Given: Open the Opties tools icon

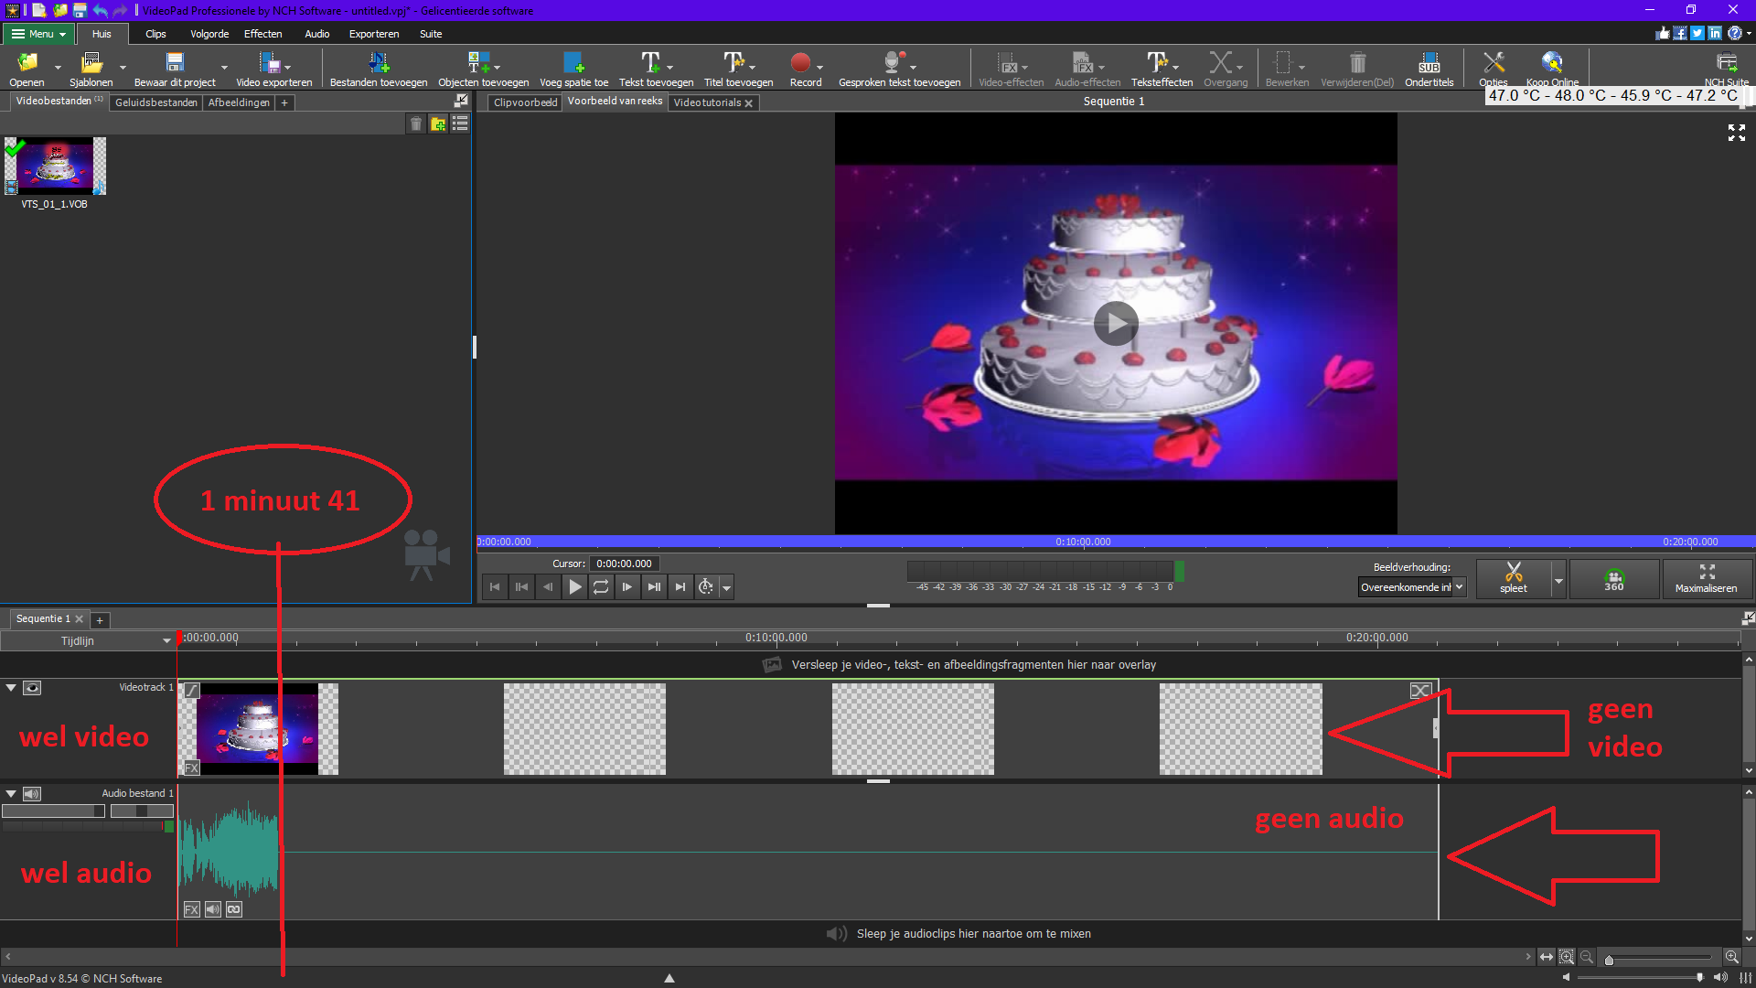Looking at the screenshot, I should tap(1494, 64).
